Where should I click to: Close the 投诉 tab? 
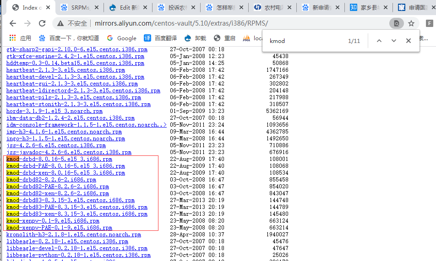click(193, 7)
